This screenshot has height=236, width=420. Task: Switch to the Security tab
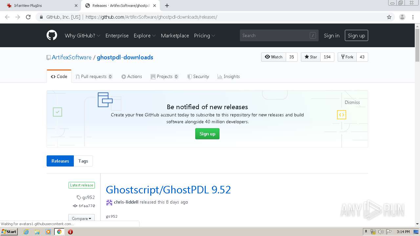[x=198, y=76]
